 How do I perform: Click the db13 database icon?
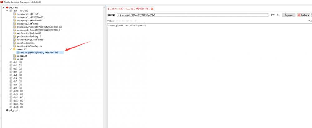coord(11,101)
